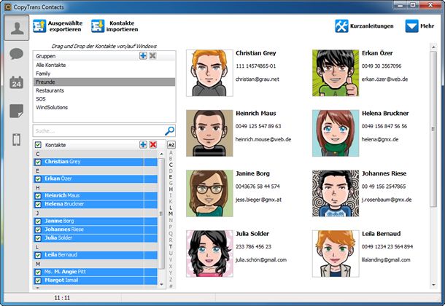Viewport: 445px width, 306px height.
Task: Uncheck Erkan Özer checkbox
Action: (x=38, y=179)
